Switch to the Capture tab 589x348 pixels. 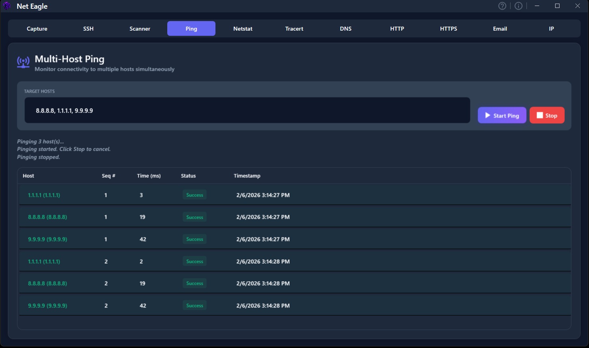tap(37, 28)
